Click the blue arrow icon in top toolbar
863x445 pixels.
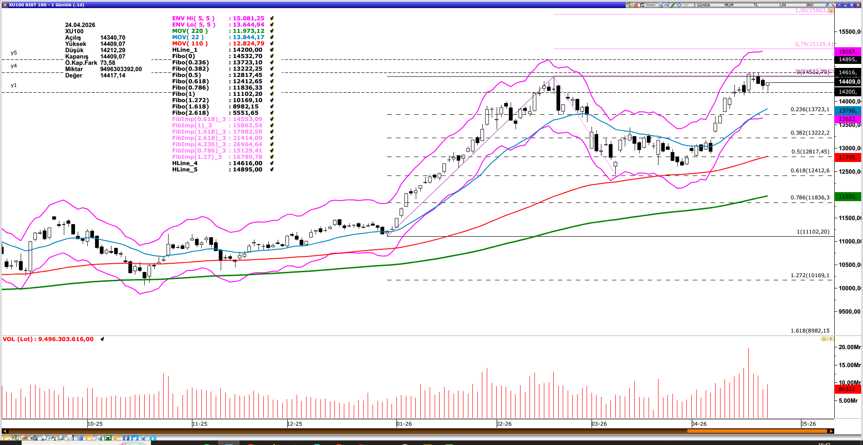(826, 4)
